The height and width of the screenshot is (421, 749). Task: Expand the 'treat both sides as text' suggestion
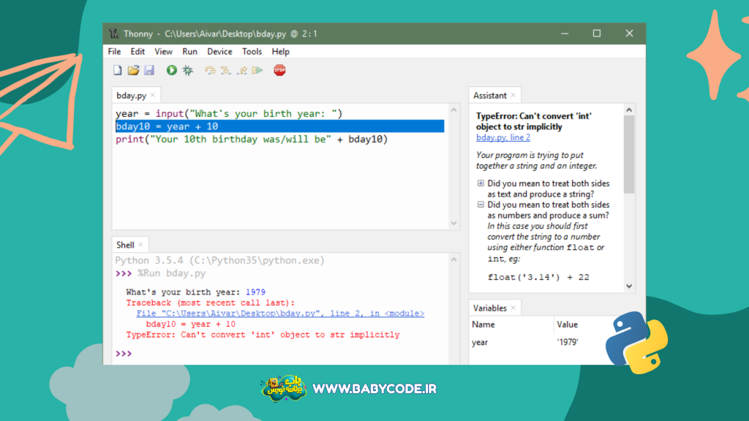481,183
